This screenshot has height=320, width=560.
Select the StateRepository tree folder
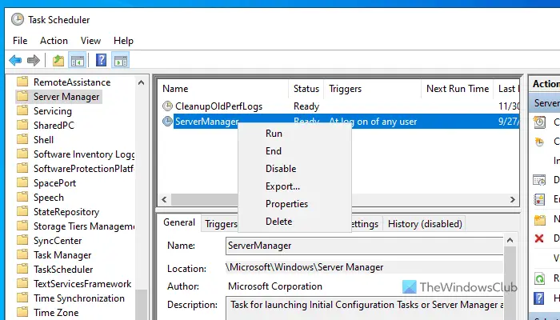(66, 212)
